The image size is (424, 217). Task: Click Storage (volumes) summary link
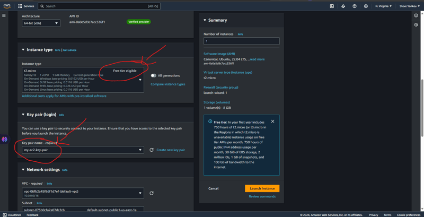pos(217,102)
